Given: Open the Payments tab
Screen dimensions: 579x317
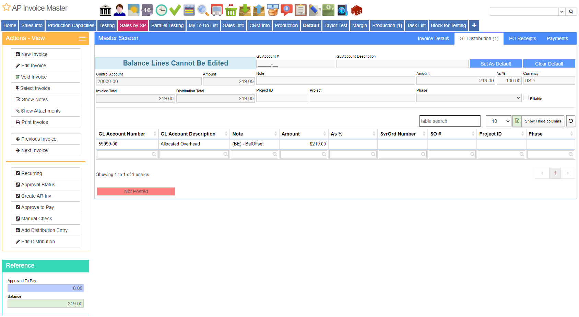Looking at the screenshot, I should click(557, 38).
